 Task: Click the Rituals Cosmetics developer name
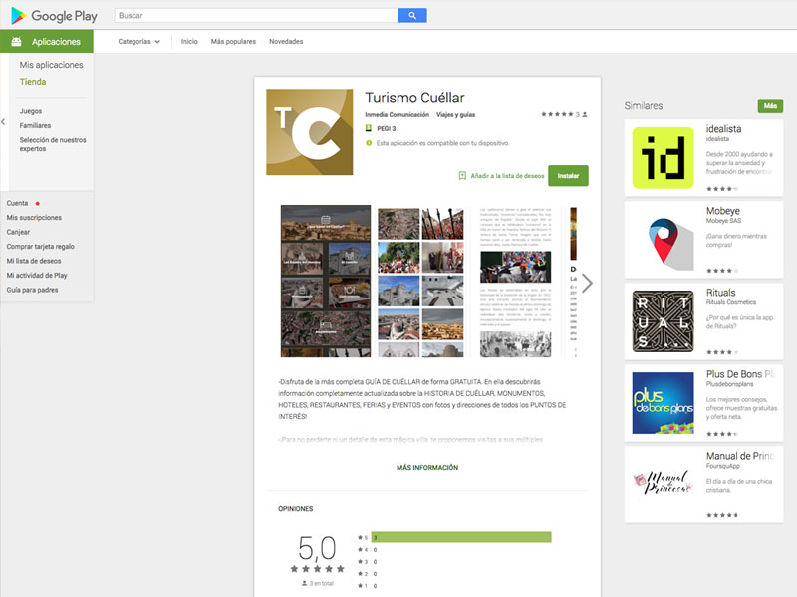[x=731, y=302]
